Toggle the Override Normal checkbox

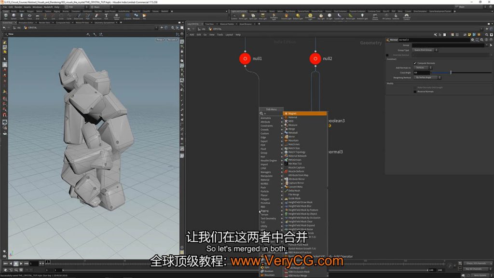pyautogui.click(x=387, y=55)
